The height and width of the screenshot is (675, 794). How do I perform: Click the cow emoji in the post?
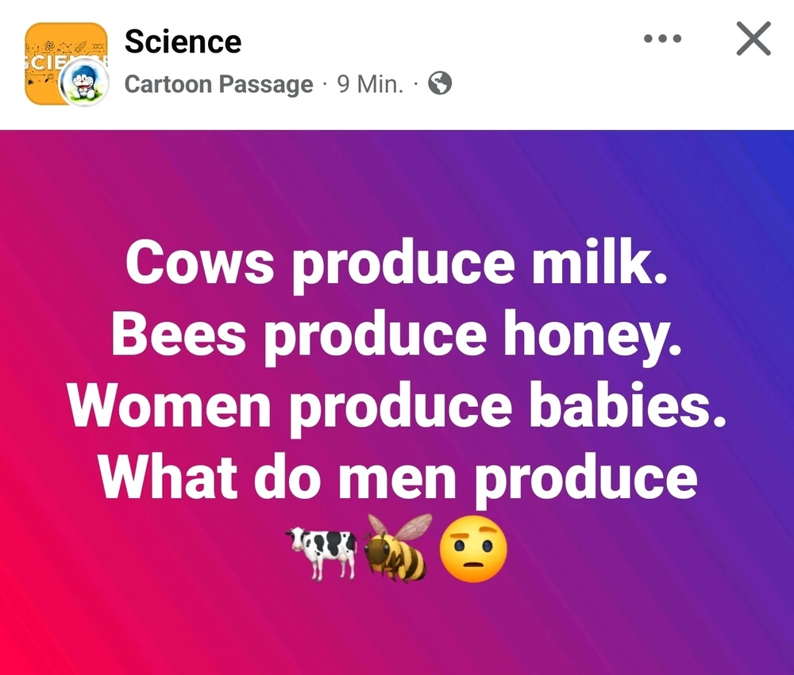322,547
